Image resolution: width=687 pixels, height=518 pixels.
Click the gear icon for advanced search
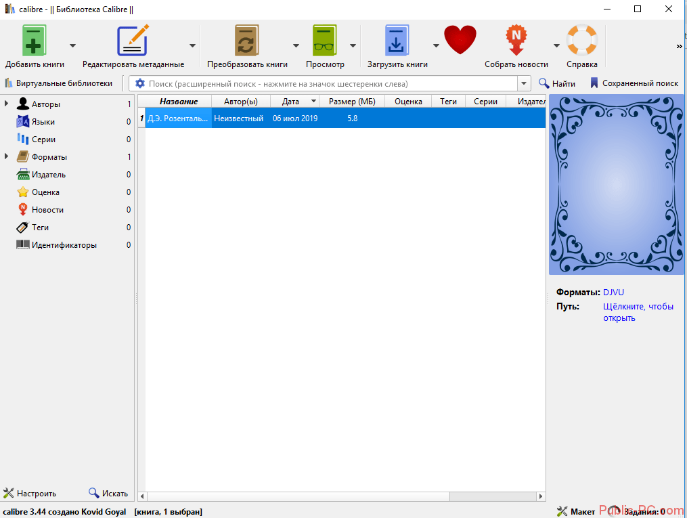(x=140, y=83)
